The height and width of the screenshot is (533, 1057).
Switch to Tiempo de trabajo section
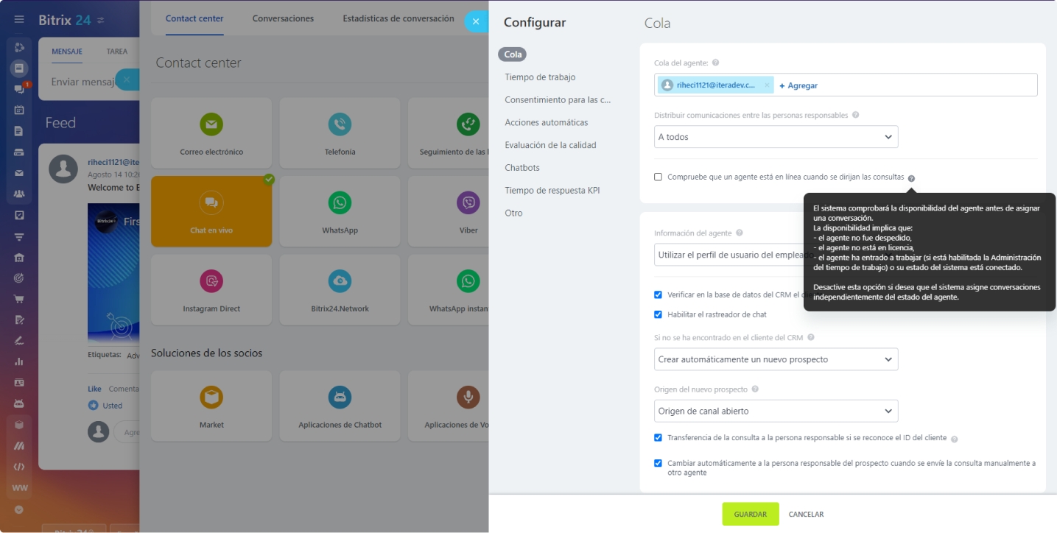click(x=540, y=77)
